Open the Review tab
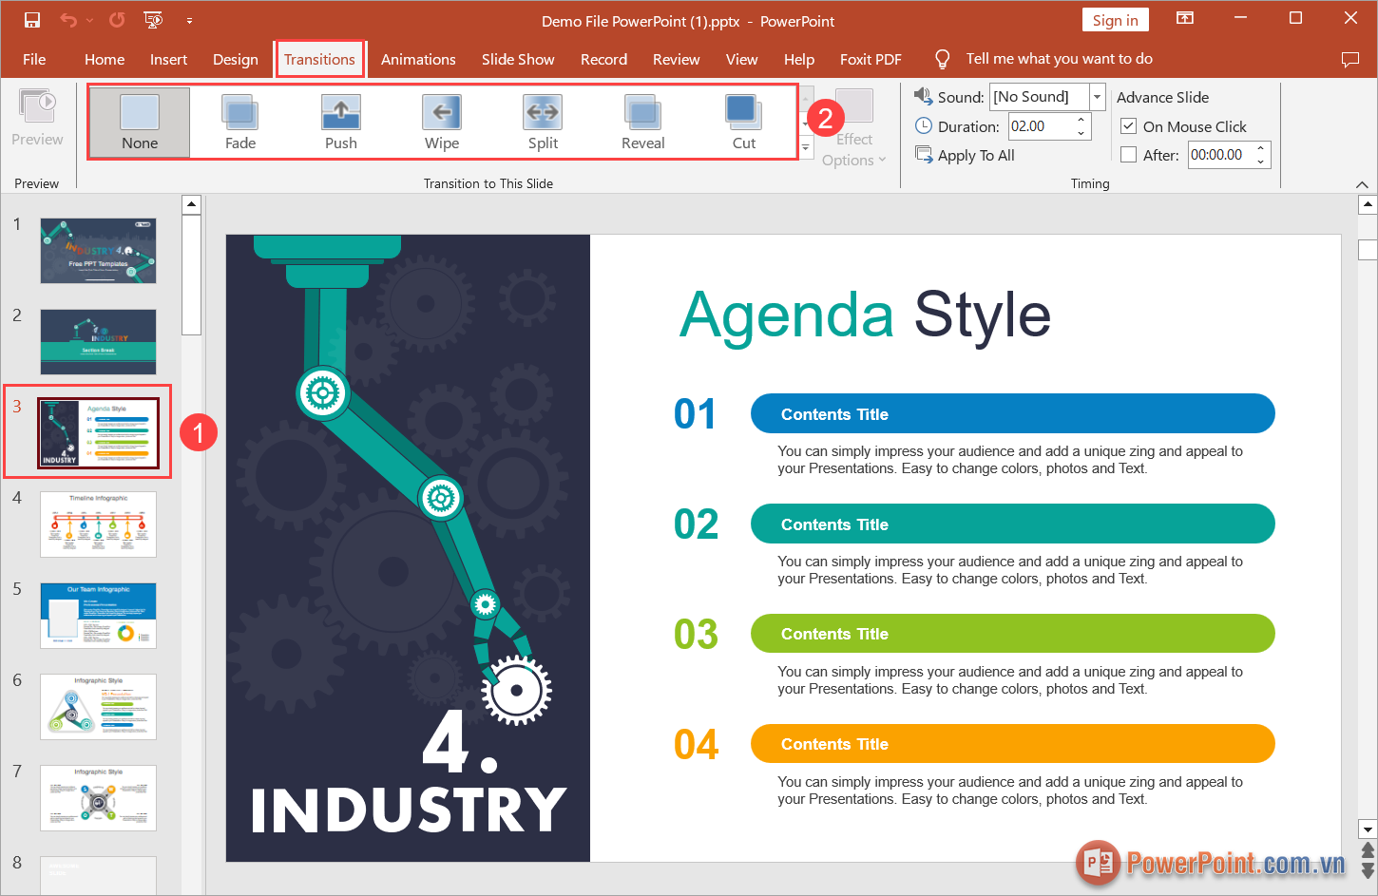1378x896 pixels. click(676, 59)
